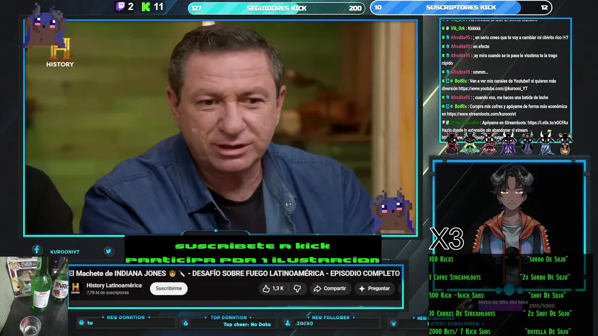598x336 pixels.
Task: Open the History Latinoamérica channel name
Action: tap(114, 285)
